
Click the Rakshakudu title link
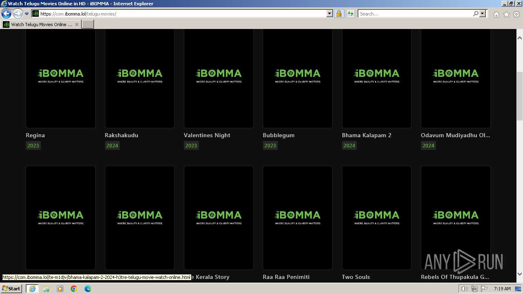pyautogui.click(x=121, y=135)
